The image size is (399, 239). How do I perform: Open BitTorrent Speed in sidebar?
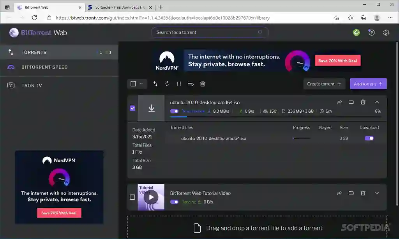click(59, 67)
